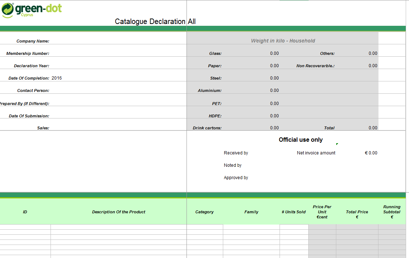Click the # Units Sold header
Viewport: 409px width, 258px height.
(294, 212)
